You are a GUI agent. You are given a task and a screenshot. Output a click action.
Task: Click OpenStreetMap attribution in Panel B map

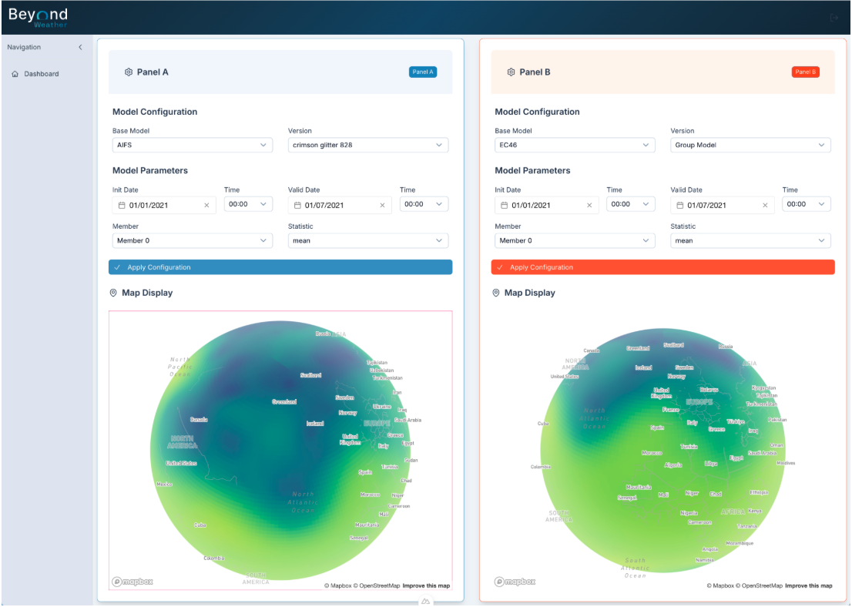759,585
